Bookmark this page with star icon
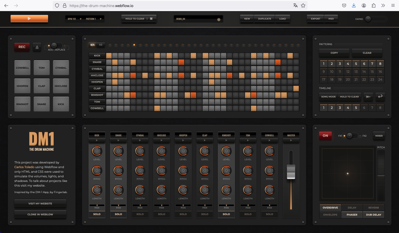 tap(303, 5)
